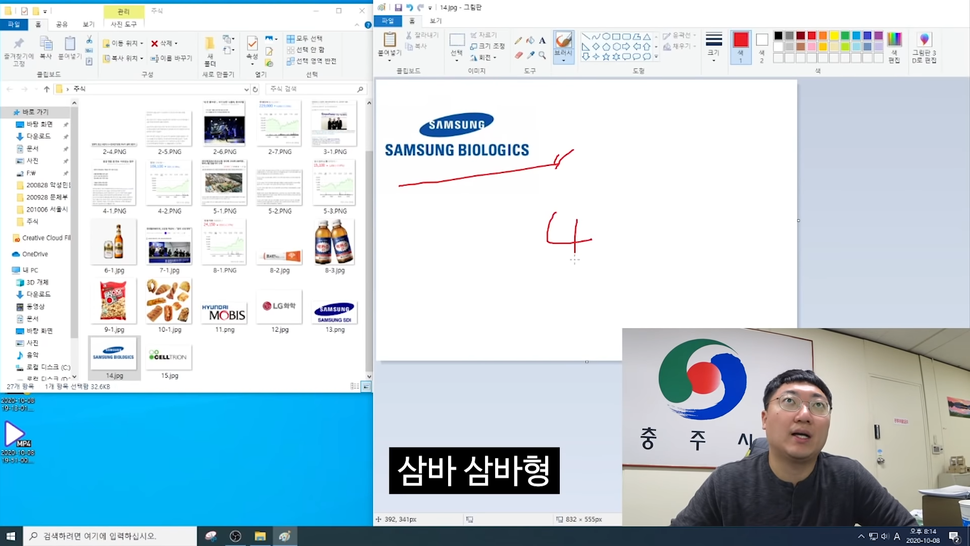This screenshot has width=970, height=546.
Task: Pick the purple color swatch in palette
Action: [879, 35]
